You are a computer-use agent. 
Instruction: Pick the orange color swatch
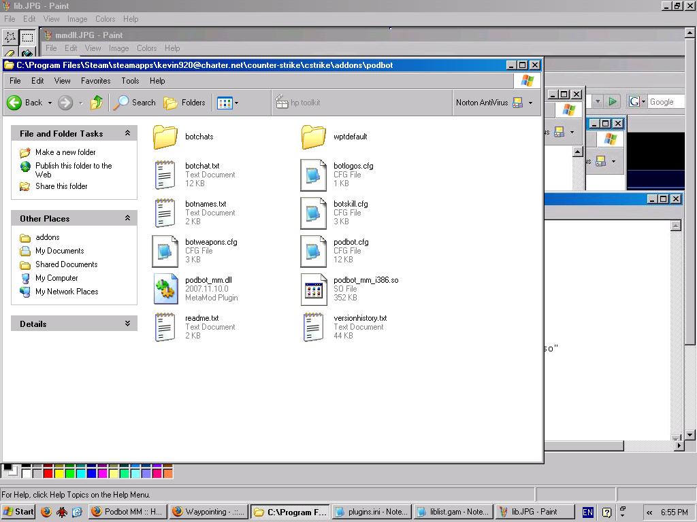[168, 474]
